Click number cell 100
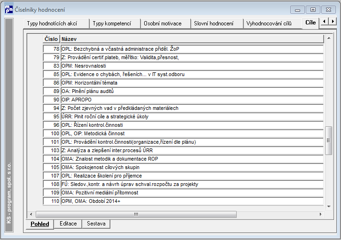Viewport: 341px width, 240px height. [x=51, y=133]
